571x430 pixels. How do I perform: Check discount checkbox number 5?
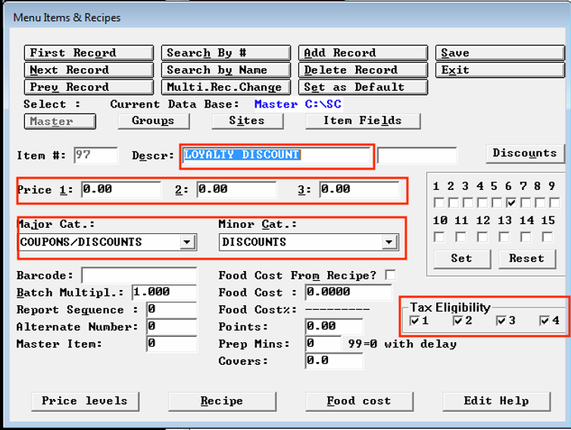tap(497, 203)
